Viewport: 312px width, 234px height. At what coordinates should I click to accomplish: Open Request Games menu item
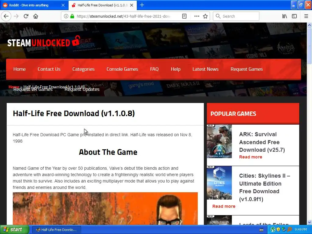click(247, 69)
